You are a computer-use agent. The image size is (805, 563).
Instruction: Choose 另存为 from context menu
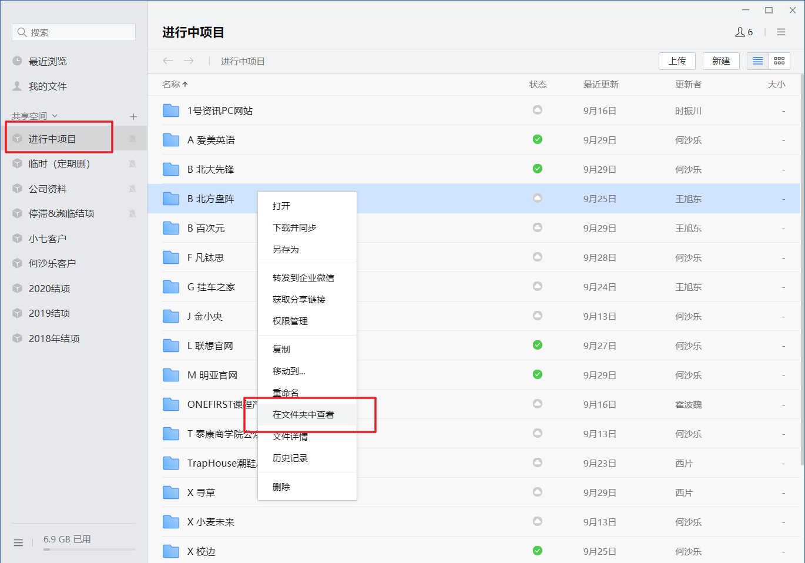tap(307, 249)
